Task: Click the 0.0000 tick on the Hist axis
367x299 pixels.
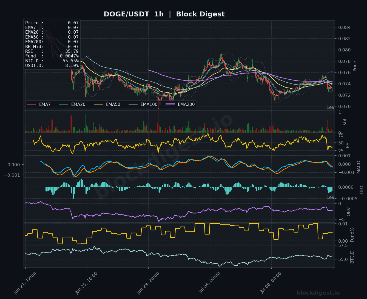Action: pyautogui.click(x=345, y=187)
